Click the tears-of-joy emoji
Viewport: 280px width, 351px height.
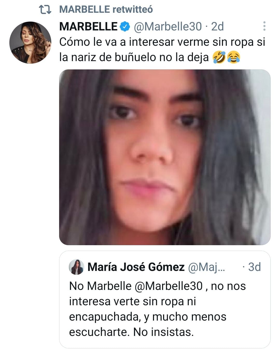(233, 57)
